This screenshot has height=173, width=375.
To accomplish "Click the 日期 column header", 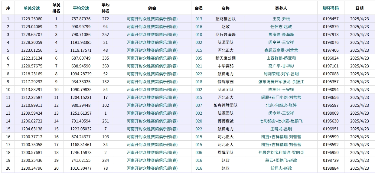I will point(359,8).
